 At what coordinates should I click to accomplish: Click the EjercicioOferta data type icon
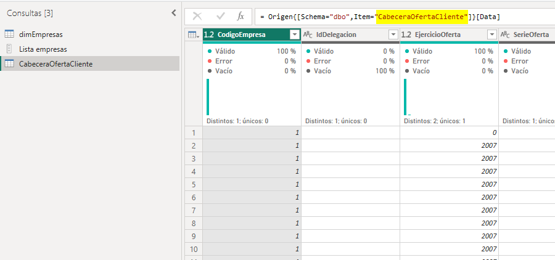coord(406,35)
